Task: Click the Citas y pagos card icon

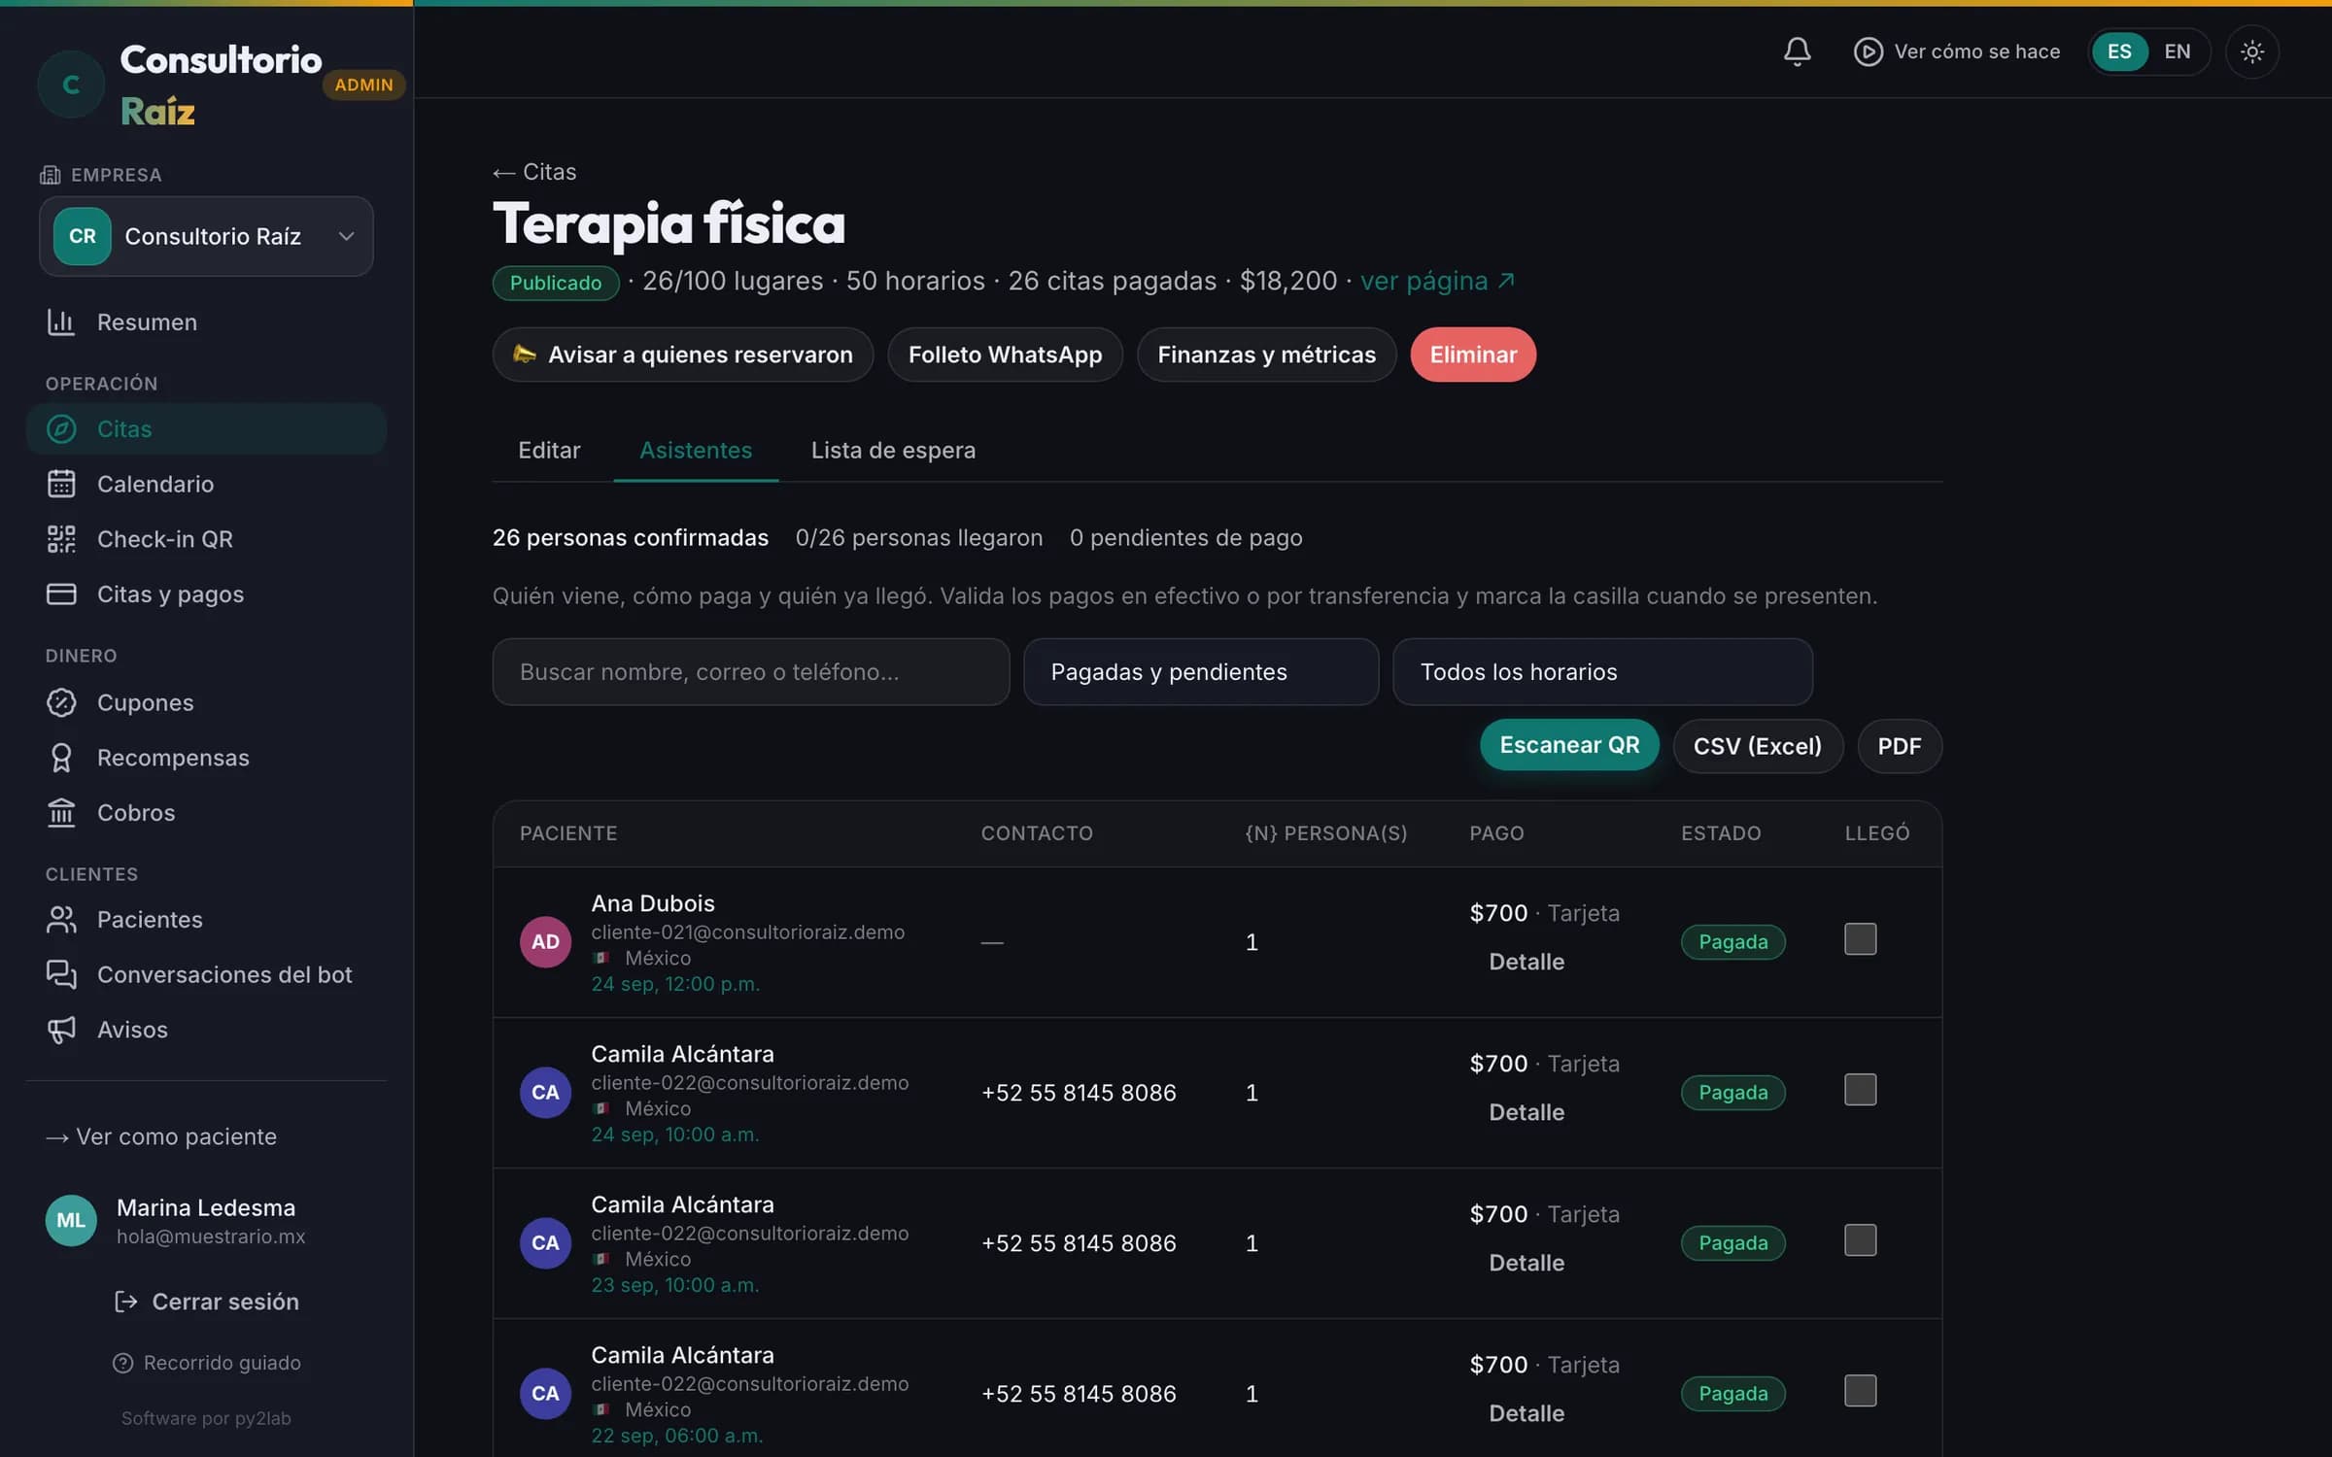Action: pyautogui.click(x=61, y=593)
